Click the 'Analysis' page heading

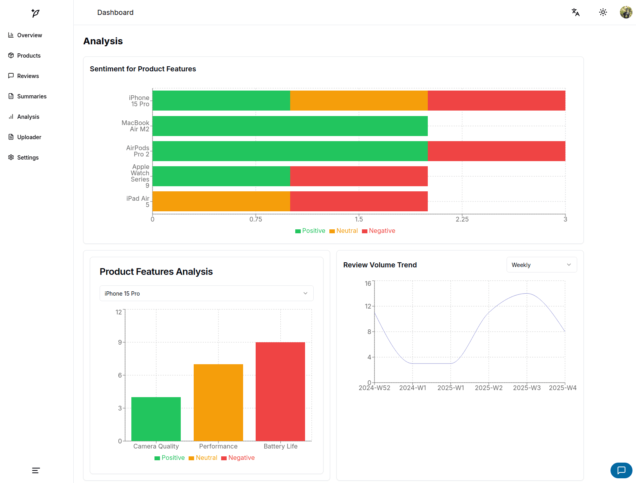coord(103,41)
